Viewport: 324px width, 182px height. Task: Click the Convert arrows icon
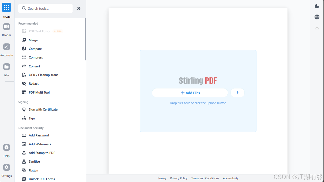(x=24, y=66)
